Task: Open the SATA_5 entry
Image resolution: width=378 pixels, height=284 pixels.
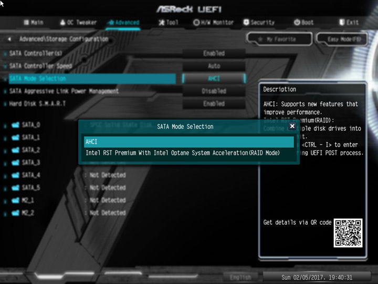Action: coord(31,188)
